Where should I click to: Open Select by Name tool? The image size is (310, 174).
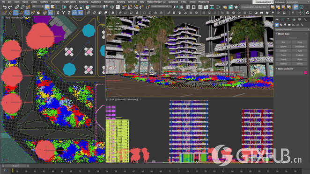coord(52,7)
